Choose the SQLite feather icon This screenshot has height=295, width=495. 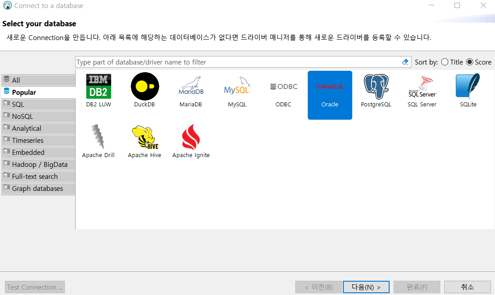pos(468,86)
